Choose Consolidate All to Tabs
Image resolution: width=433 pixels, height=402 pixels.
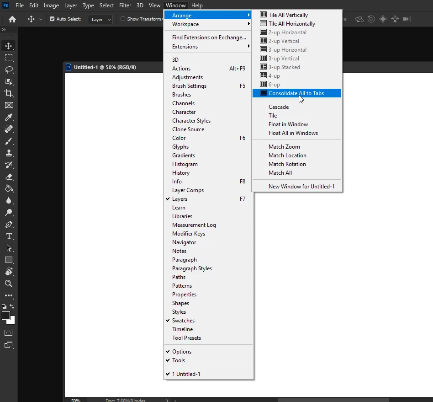[297, 93]
